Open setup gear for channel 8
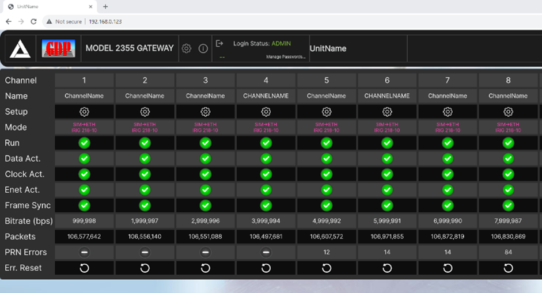 pos(508,112)
